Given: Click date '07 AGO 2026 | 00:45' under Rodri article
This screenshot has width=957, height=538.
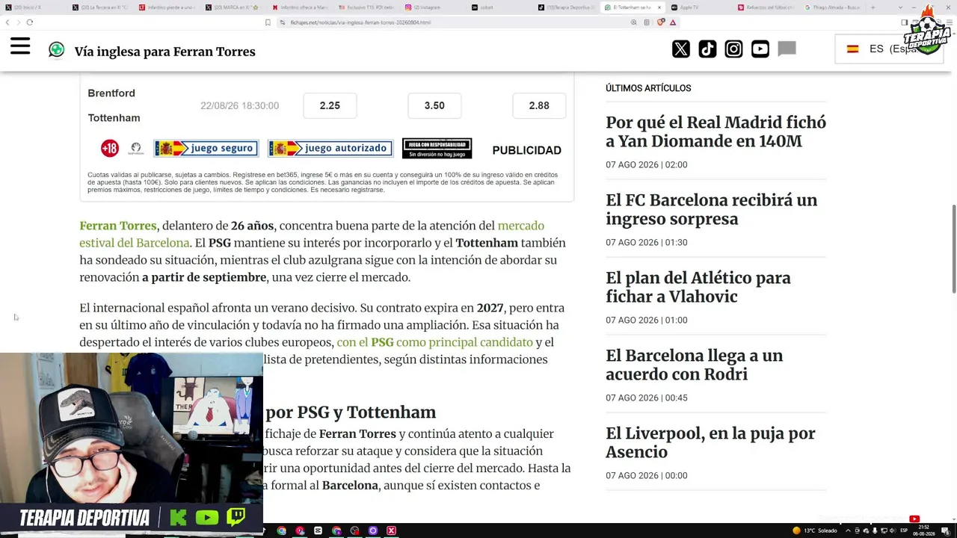Looking at the screenshot, I should click(646, 398).
